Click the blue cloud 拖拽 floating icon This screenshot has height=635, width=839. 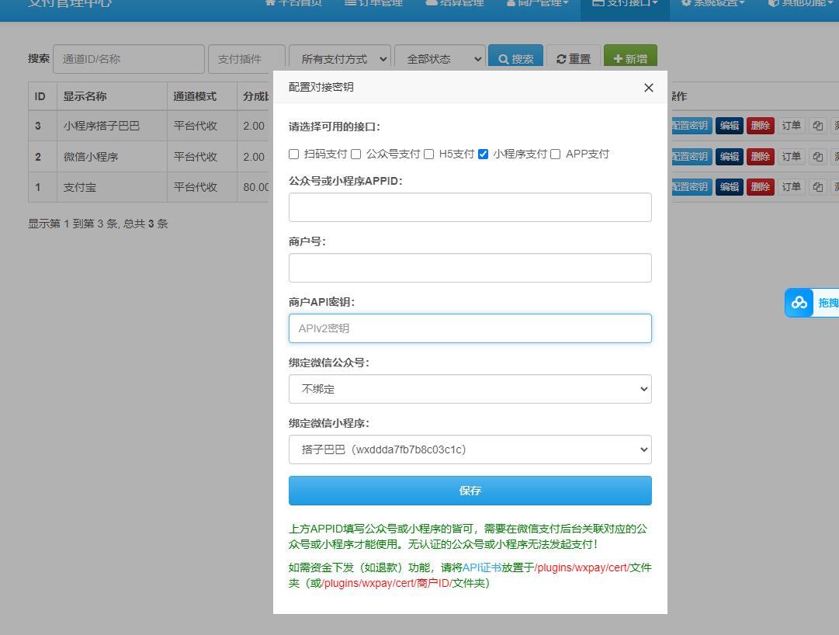pos(799,303)
